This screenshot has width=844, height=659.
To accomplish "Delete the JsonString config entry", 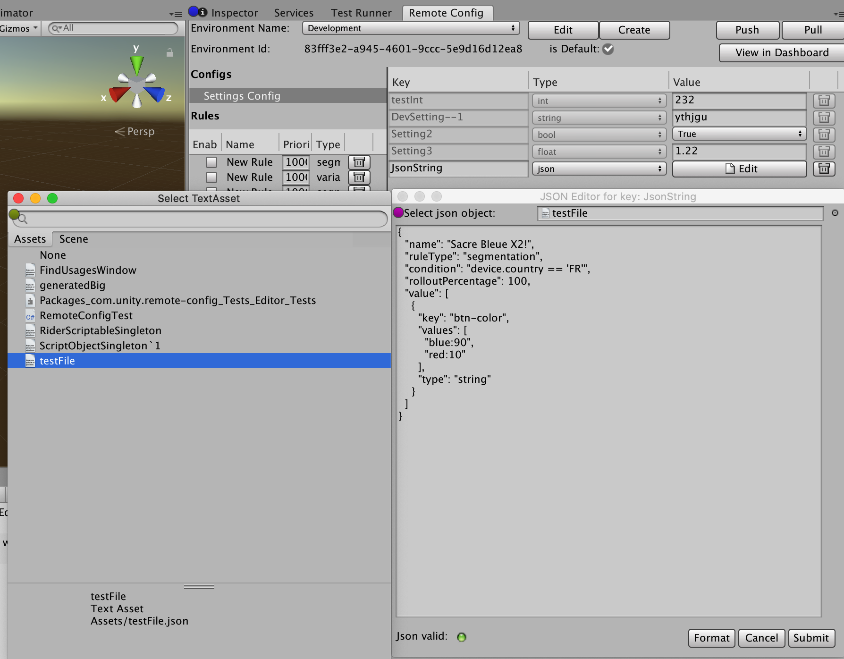I will (824, 169).
